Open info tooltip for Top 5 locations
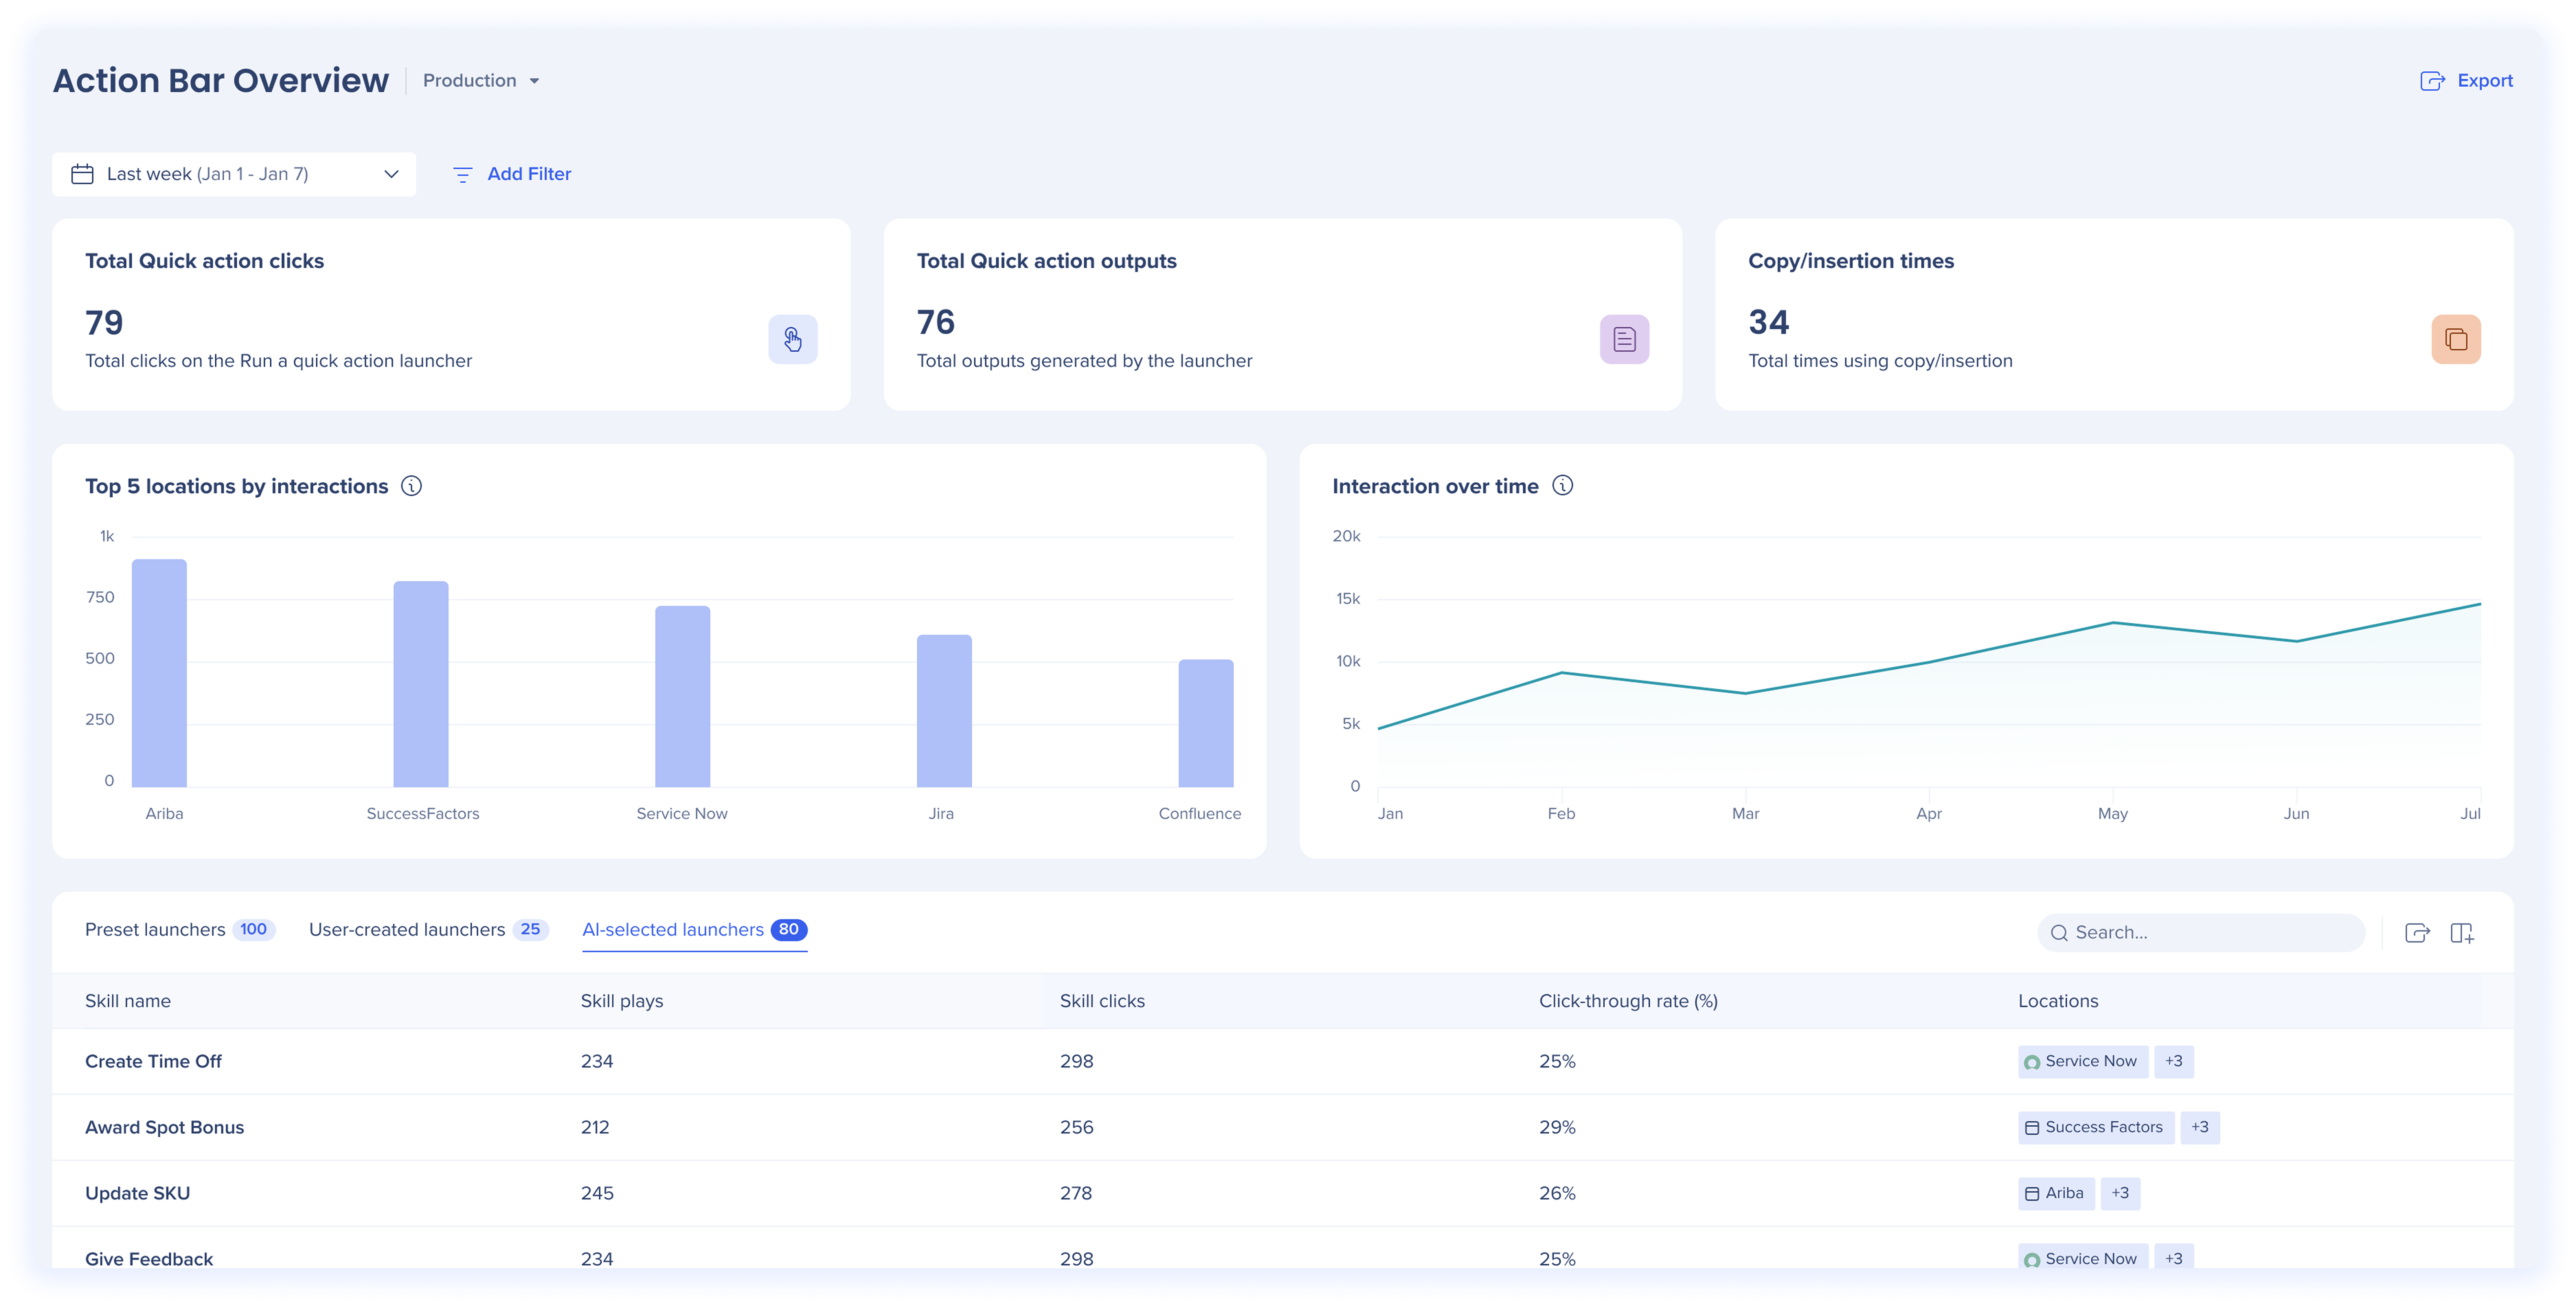The height and width of the screenshot is (1308, 2576). click(x=411, y=486)
